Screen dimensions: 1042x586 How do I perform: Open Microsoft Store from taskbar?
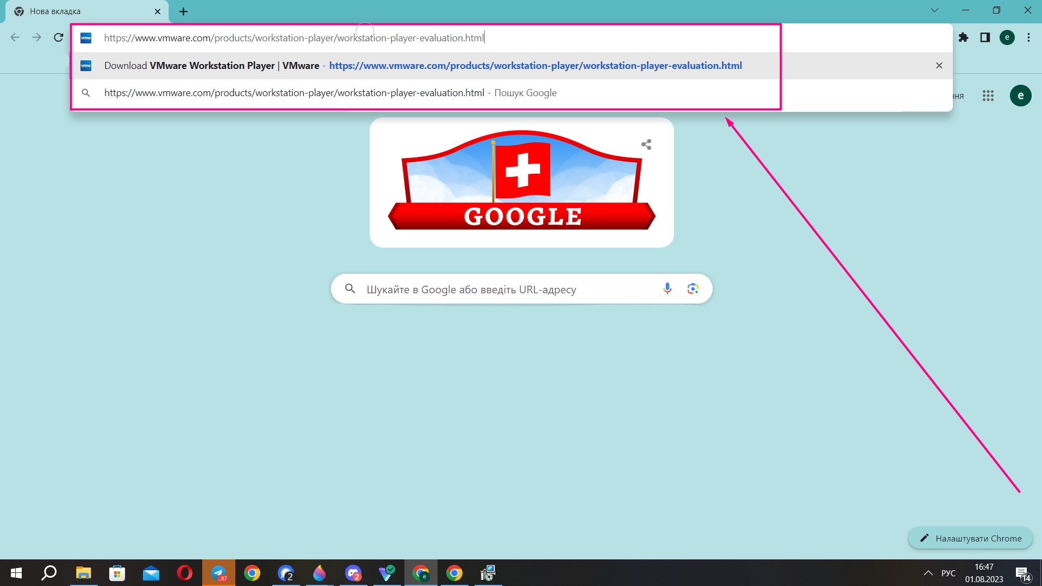(x=117, y=573)
